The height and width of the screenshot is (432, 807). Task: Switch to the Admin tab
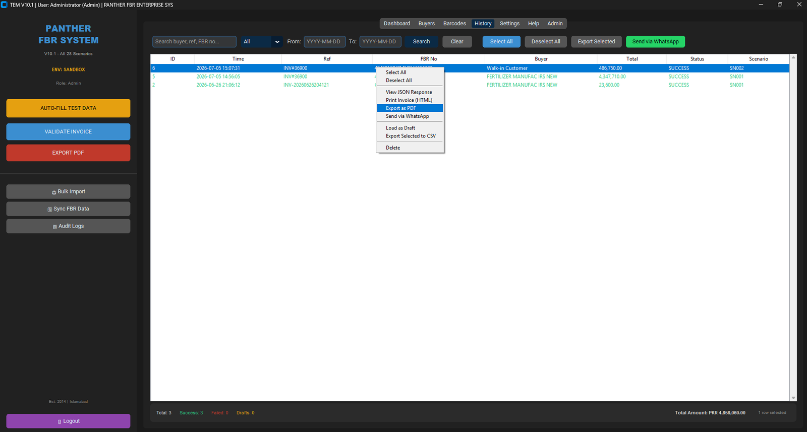tap(555, 24)
